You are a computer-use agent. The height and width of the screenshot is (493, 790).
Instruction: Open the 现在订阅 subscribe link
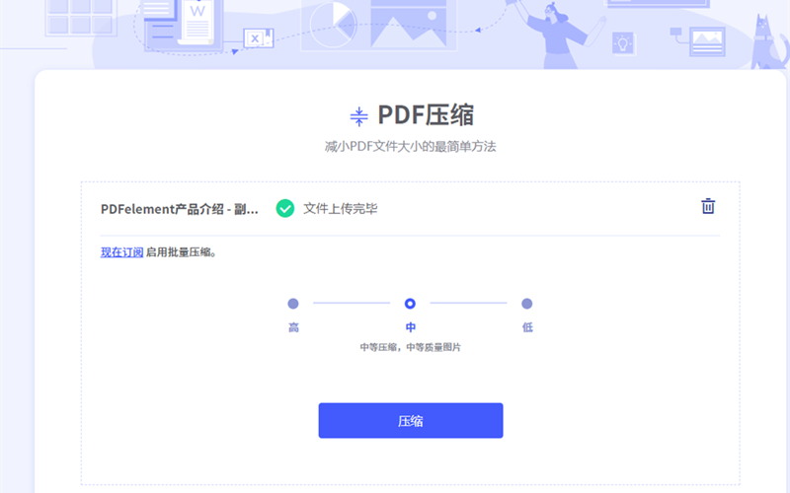[x=121, y=252]
